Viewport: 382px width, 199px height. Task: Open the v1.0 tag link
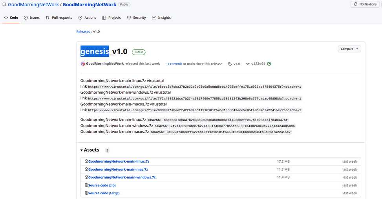coord(237,64)
